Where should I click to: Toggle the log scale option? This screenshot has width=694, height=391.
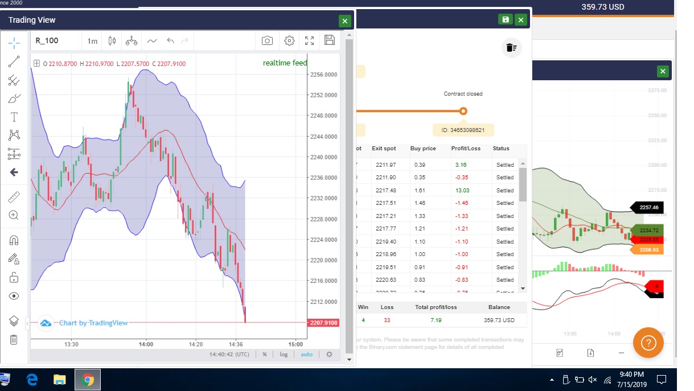(284, 354)
